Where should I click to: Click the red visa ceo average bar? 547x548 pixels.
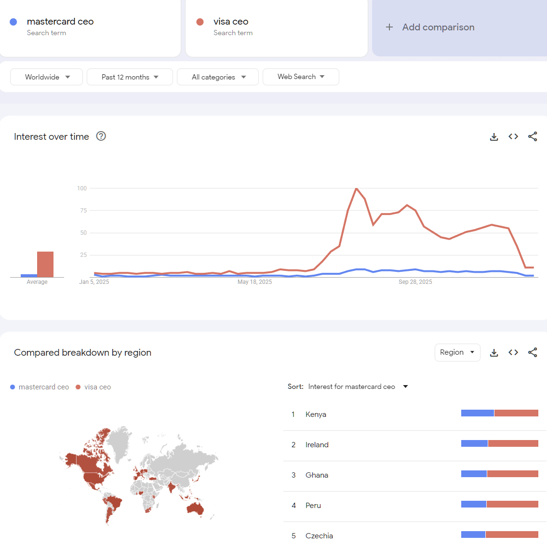45,264
